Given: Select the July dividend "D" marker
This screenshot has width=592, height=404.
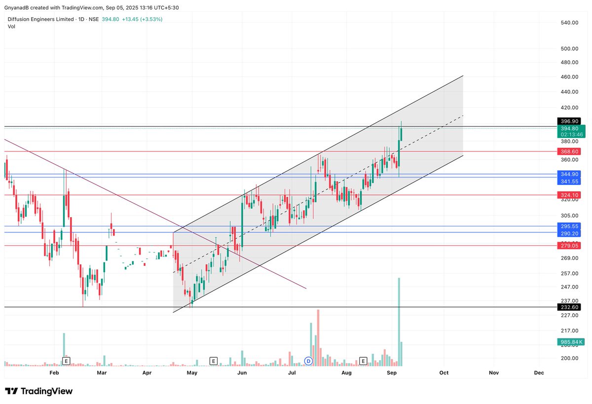Looking at the screenshot, I should (308, 361).
